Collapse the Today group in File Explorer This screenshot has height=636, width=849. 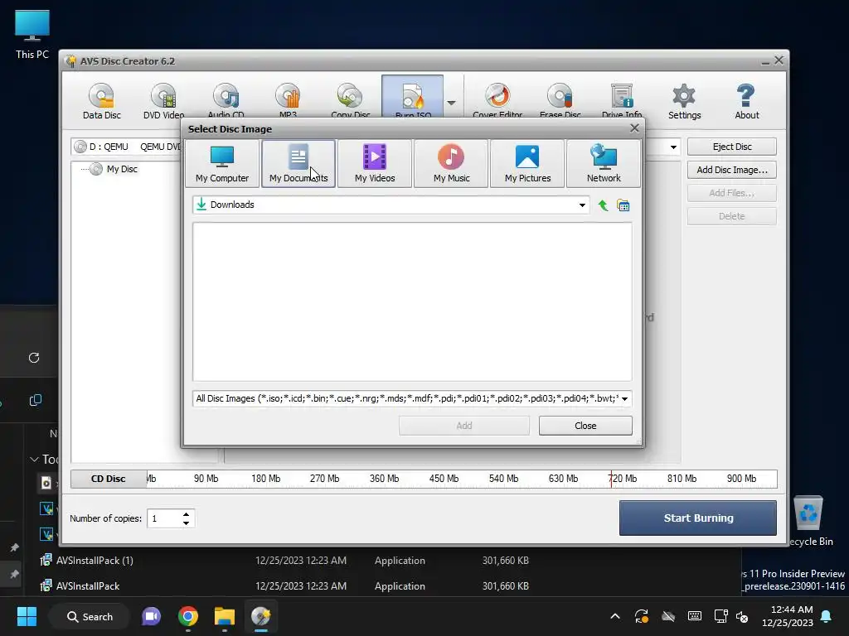tap(34, 459)
